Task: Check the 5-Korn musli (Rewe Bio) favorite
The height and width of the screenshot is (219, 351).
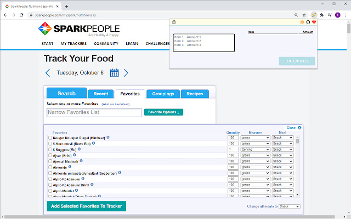Action: click(x=50, y=143)
